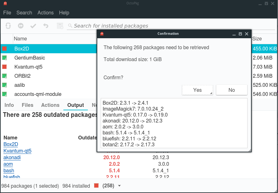Click the green installed icon beside aalib

[x=4, y=85]
